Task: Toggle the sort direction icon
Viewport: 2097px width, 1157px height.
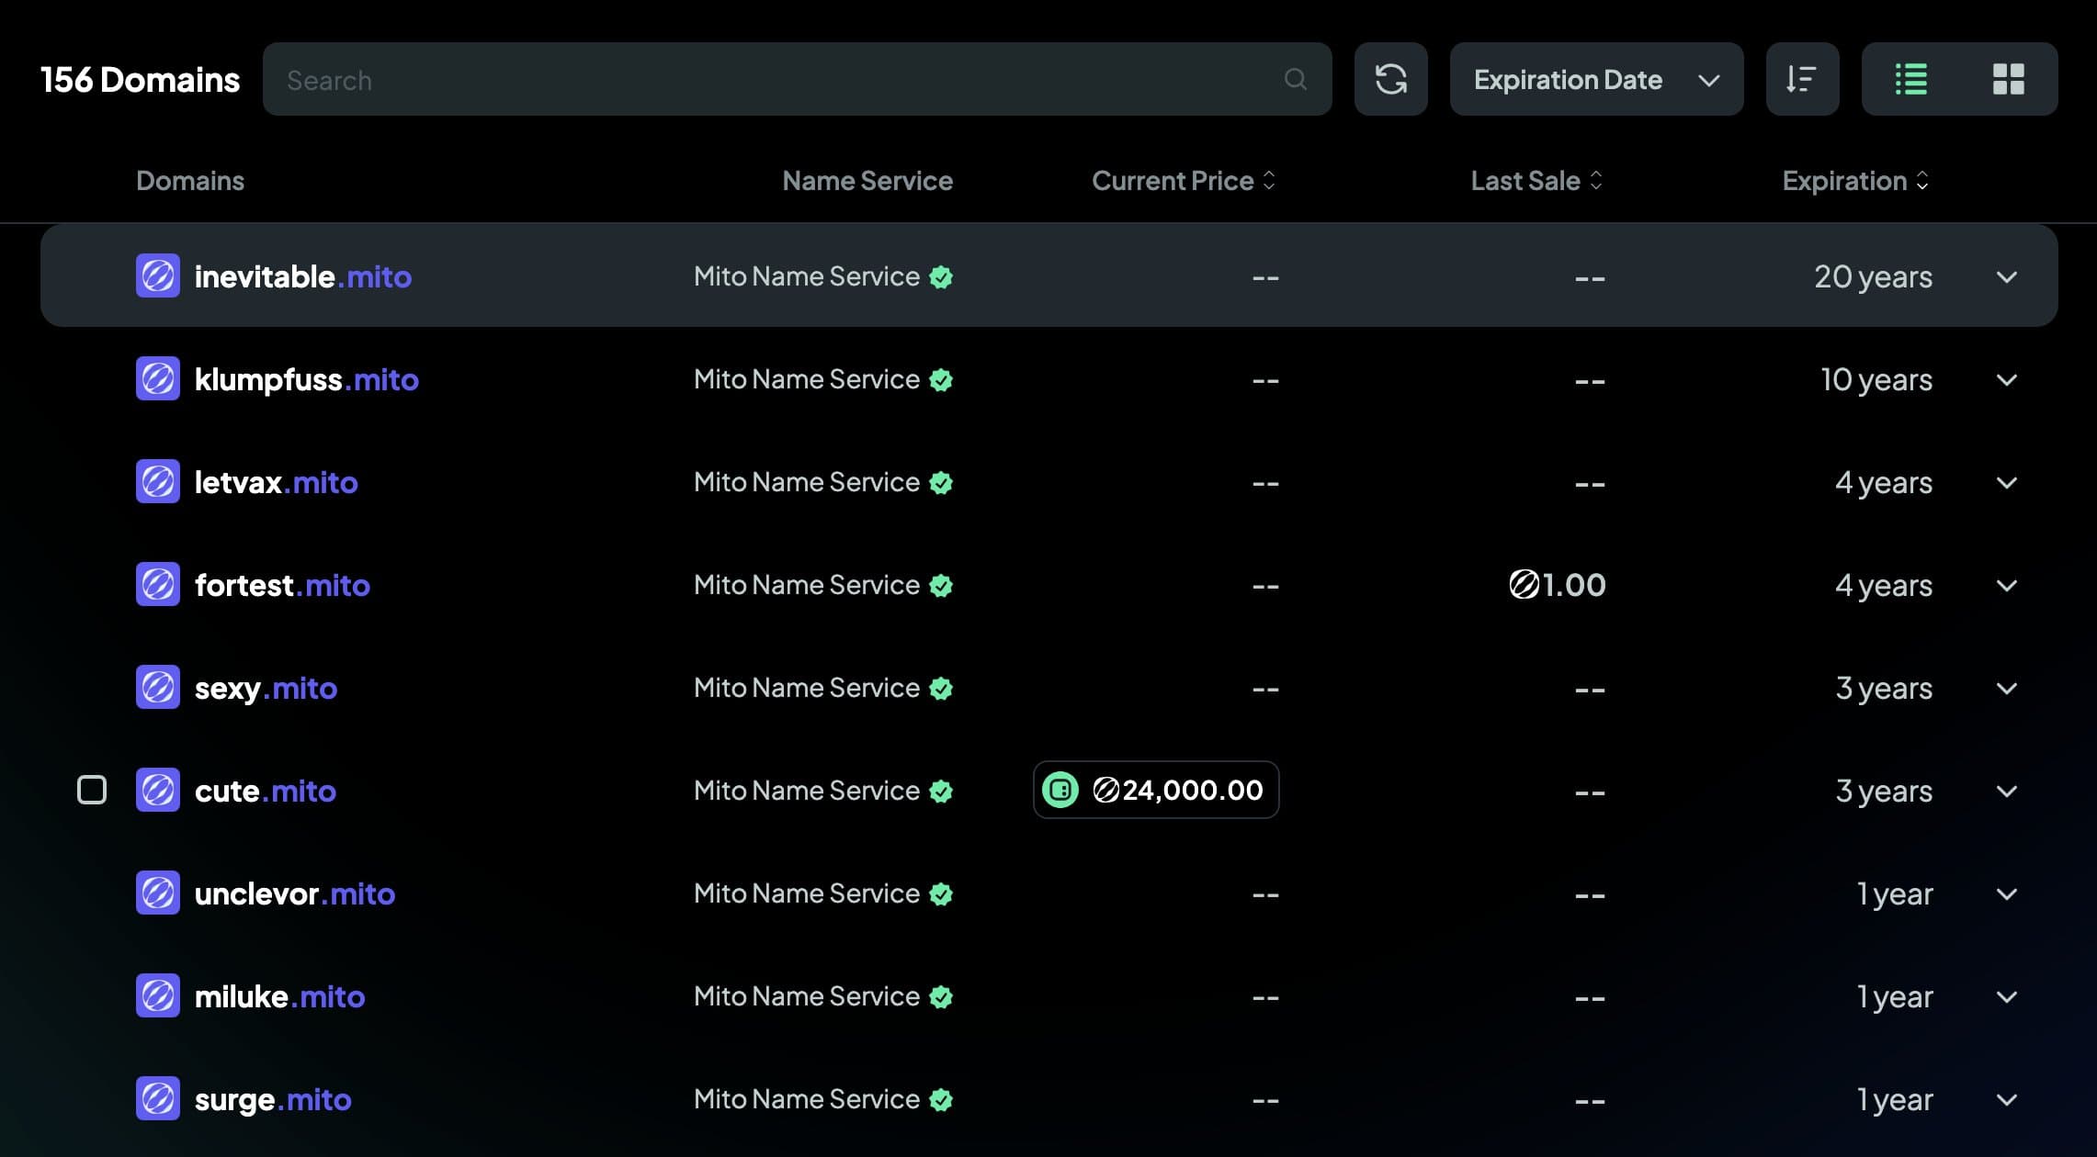Action: [x=1801, y=79]
